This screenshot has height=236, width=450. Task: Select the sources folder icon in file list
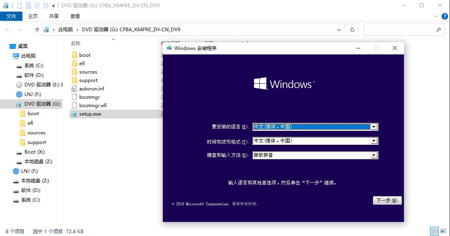[x=74, y=72]
